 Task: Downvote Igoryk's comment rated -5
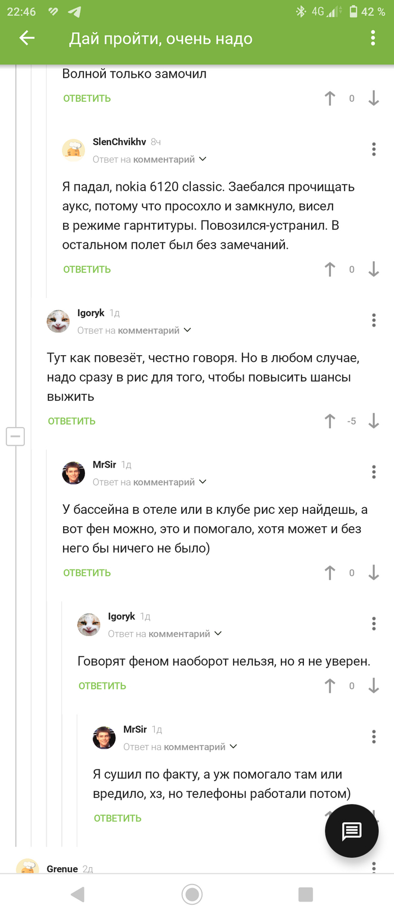coord(374,421)
